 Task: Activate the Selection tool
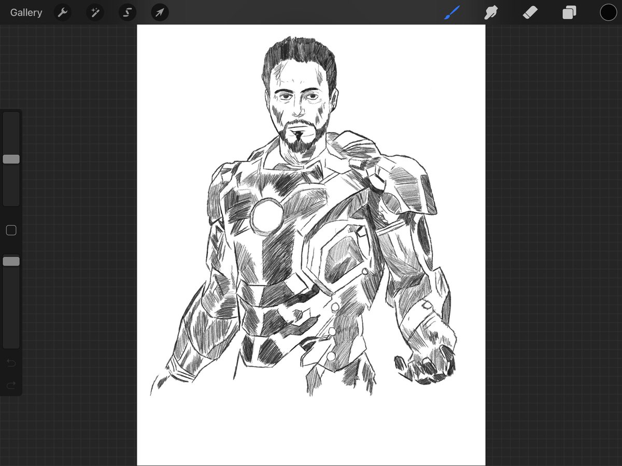(x=128, y=12)
